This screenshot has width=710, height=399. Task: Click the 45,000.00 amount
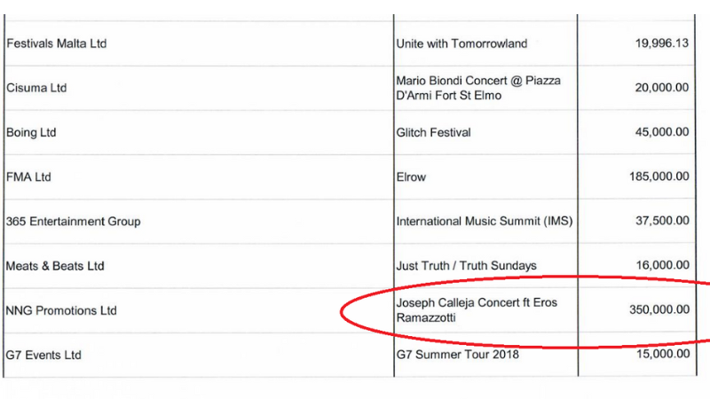tap(655, 132)
